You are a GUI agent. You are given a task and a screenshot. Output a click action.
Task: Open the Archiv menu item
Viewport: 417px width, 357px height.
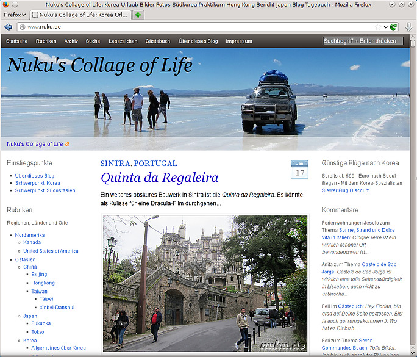point(71,41)
